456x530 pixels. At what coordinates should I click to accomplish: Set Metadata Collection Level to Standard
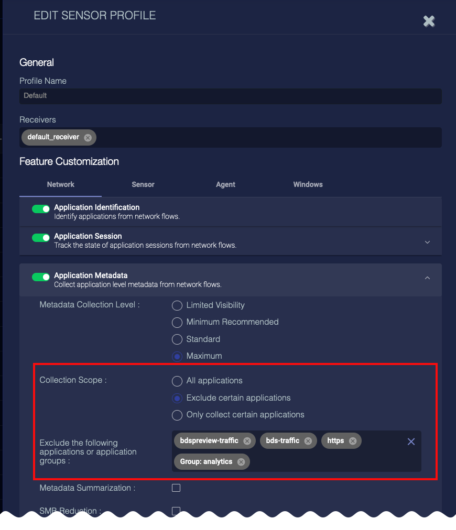[177, 339]
